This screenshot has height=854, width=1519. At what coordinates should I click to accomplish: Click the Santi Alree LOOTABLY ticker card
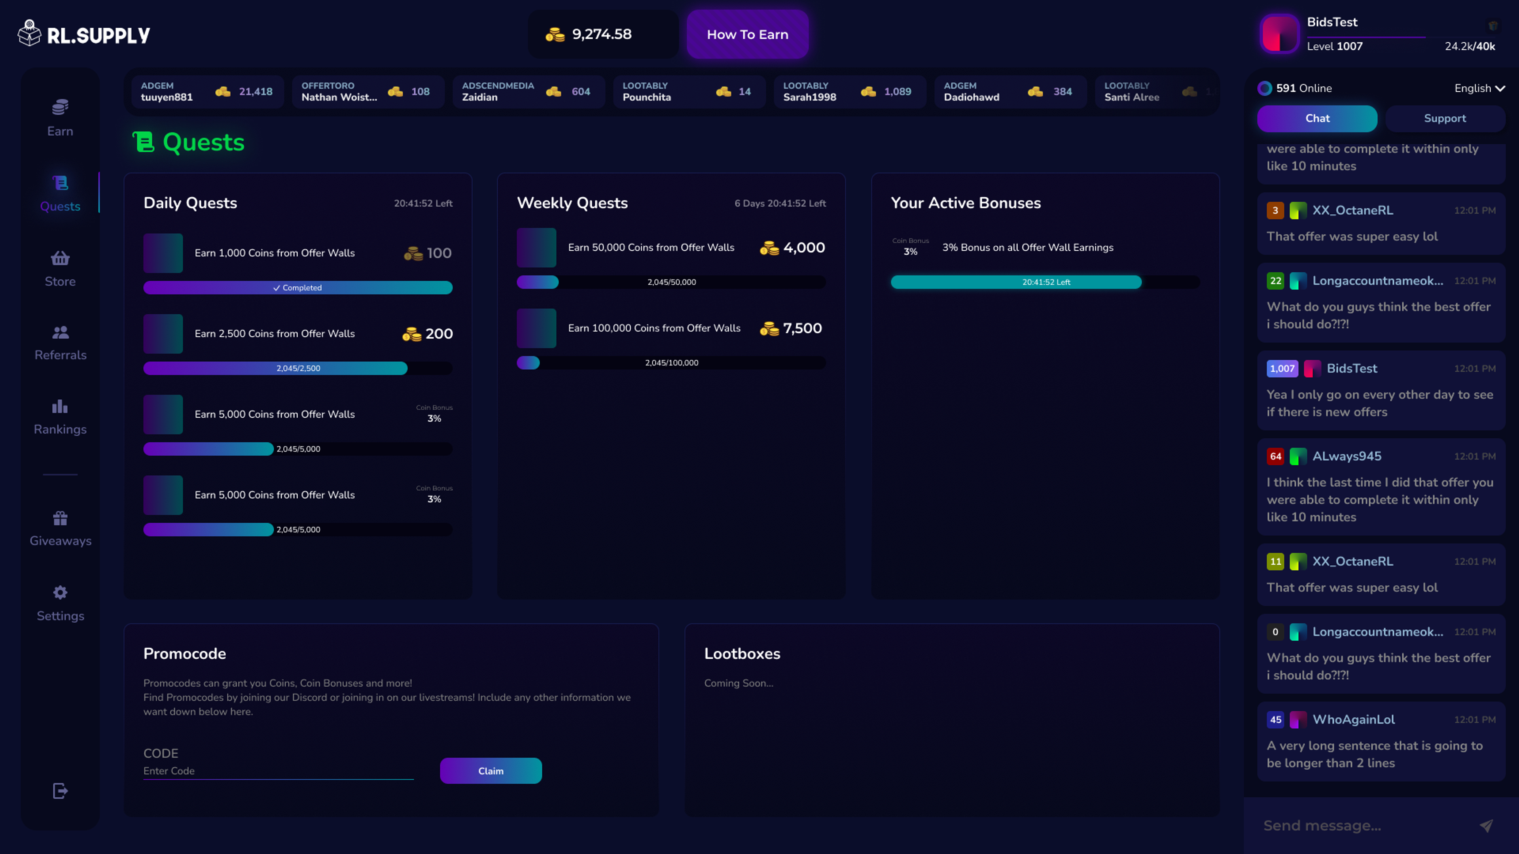point(1157,91)
